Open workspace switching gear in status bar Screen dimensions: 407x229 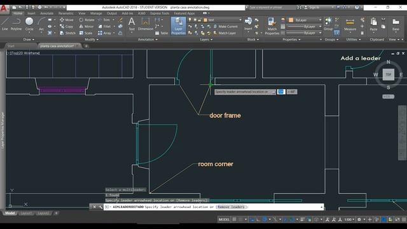[359, 219]
